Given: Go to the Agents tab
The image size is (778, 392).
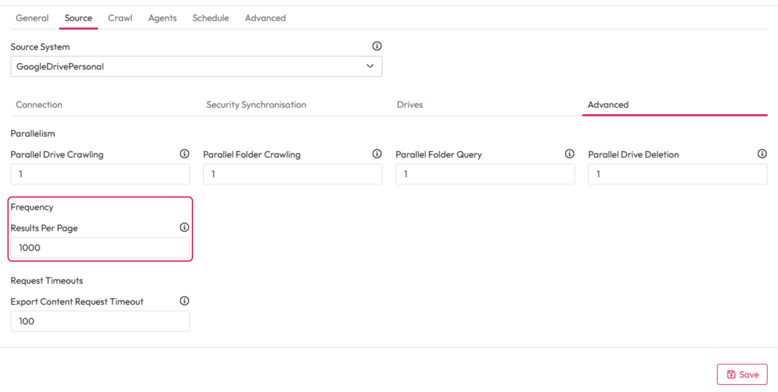Looking at the screenshot, I should click(162, 18).
